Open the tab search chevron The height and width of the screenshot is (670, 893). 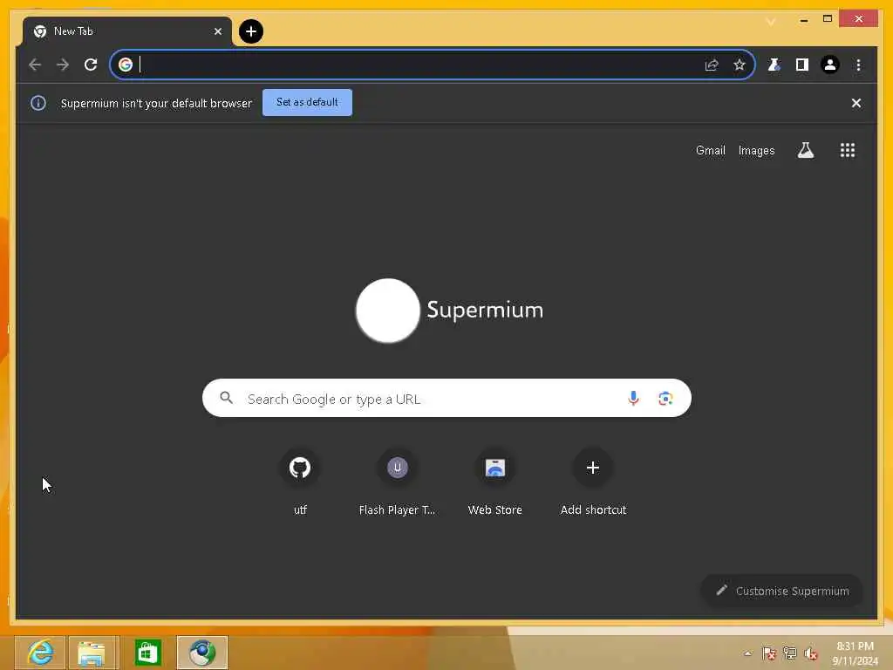[771, 22]
